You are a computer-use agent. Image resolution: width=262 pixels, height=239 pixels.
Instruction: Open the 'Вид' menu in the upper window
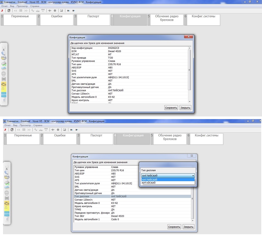coord(12,6)
